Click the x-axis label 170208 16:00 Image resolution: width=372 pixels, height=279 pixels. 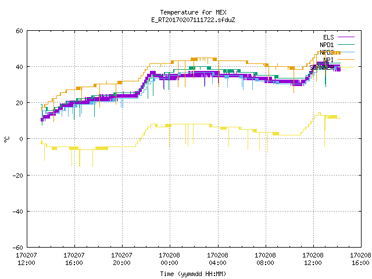click(x=360, y=259)
